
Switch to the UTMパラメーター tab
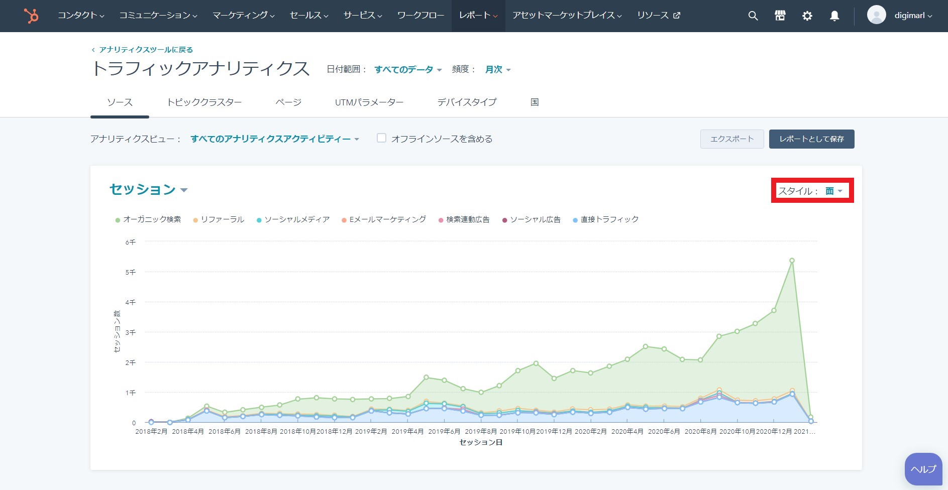[369, 102]
